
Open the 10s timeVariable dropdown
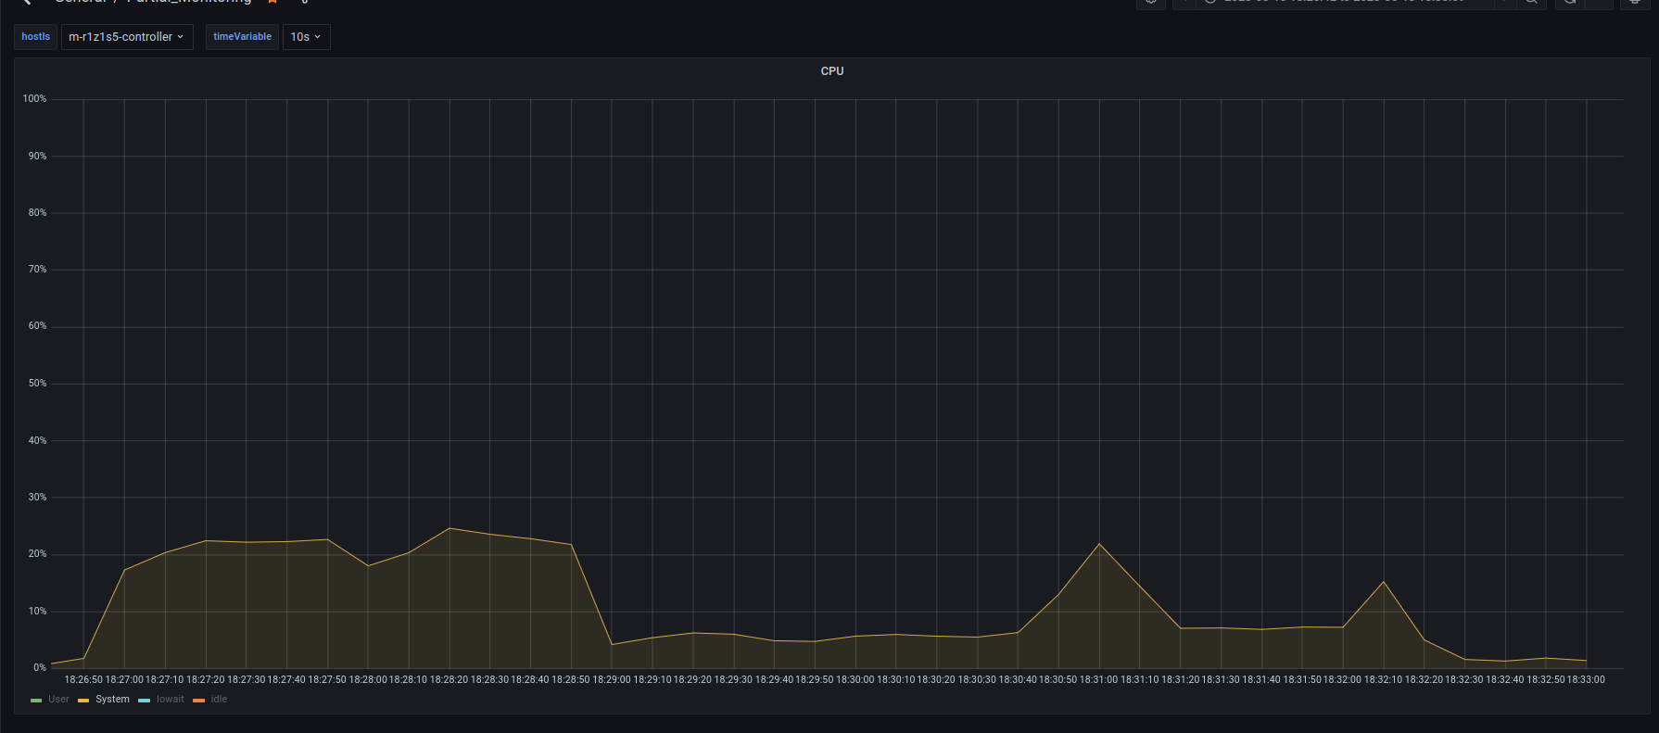coord(306,37)
